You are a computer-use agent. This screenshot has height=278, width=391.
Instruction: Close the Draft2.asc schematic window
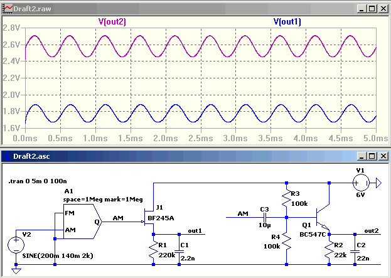coord(383,156)
